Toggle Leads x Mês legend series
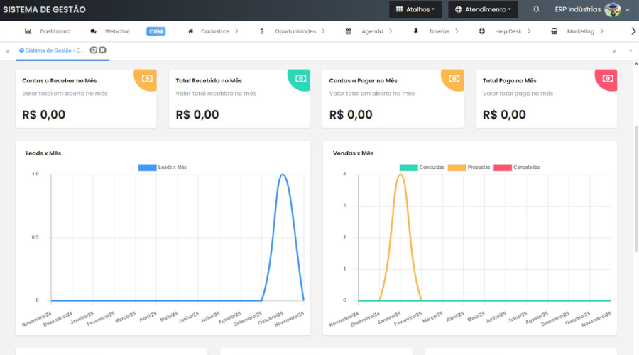 click(163, 168)
